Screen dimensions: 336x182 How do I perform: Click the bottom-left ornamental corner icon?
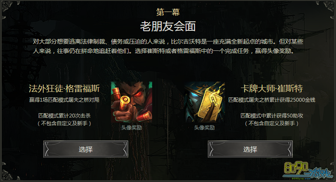(7, 174)
